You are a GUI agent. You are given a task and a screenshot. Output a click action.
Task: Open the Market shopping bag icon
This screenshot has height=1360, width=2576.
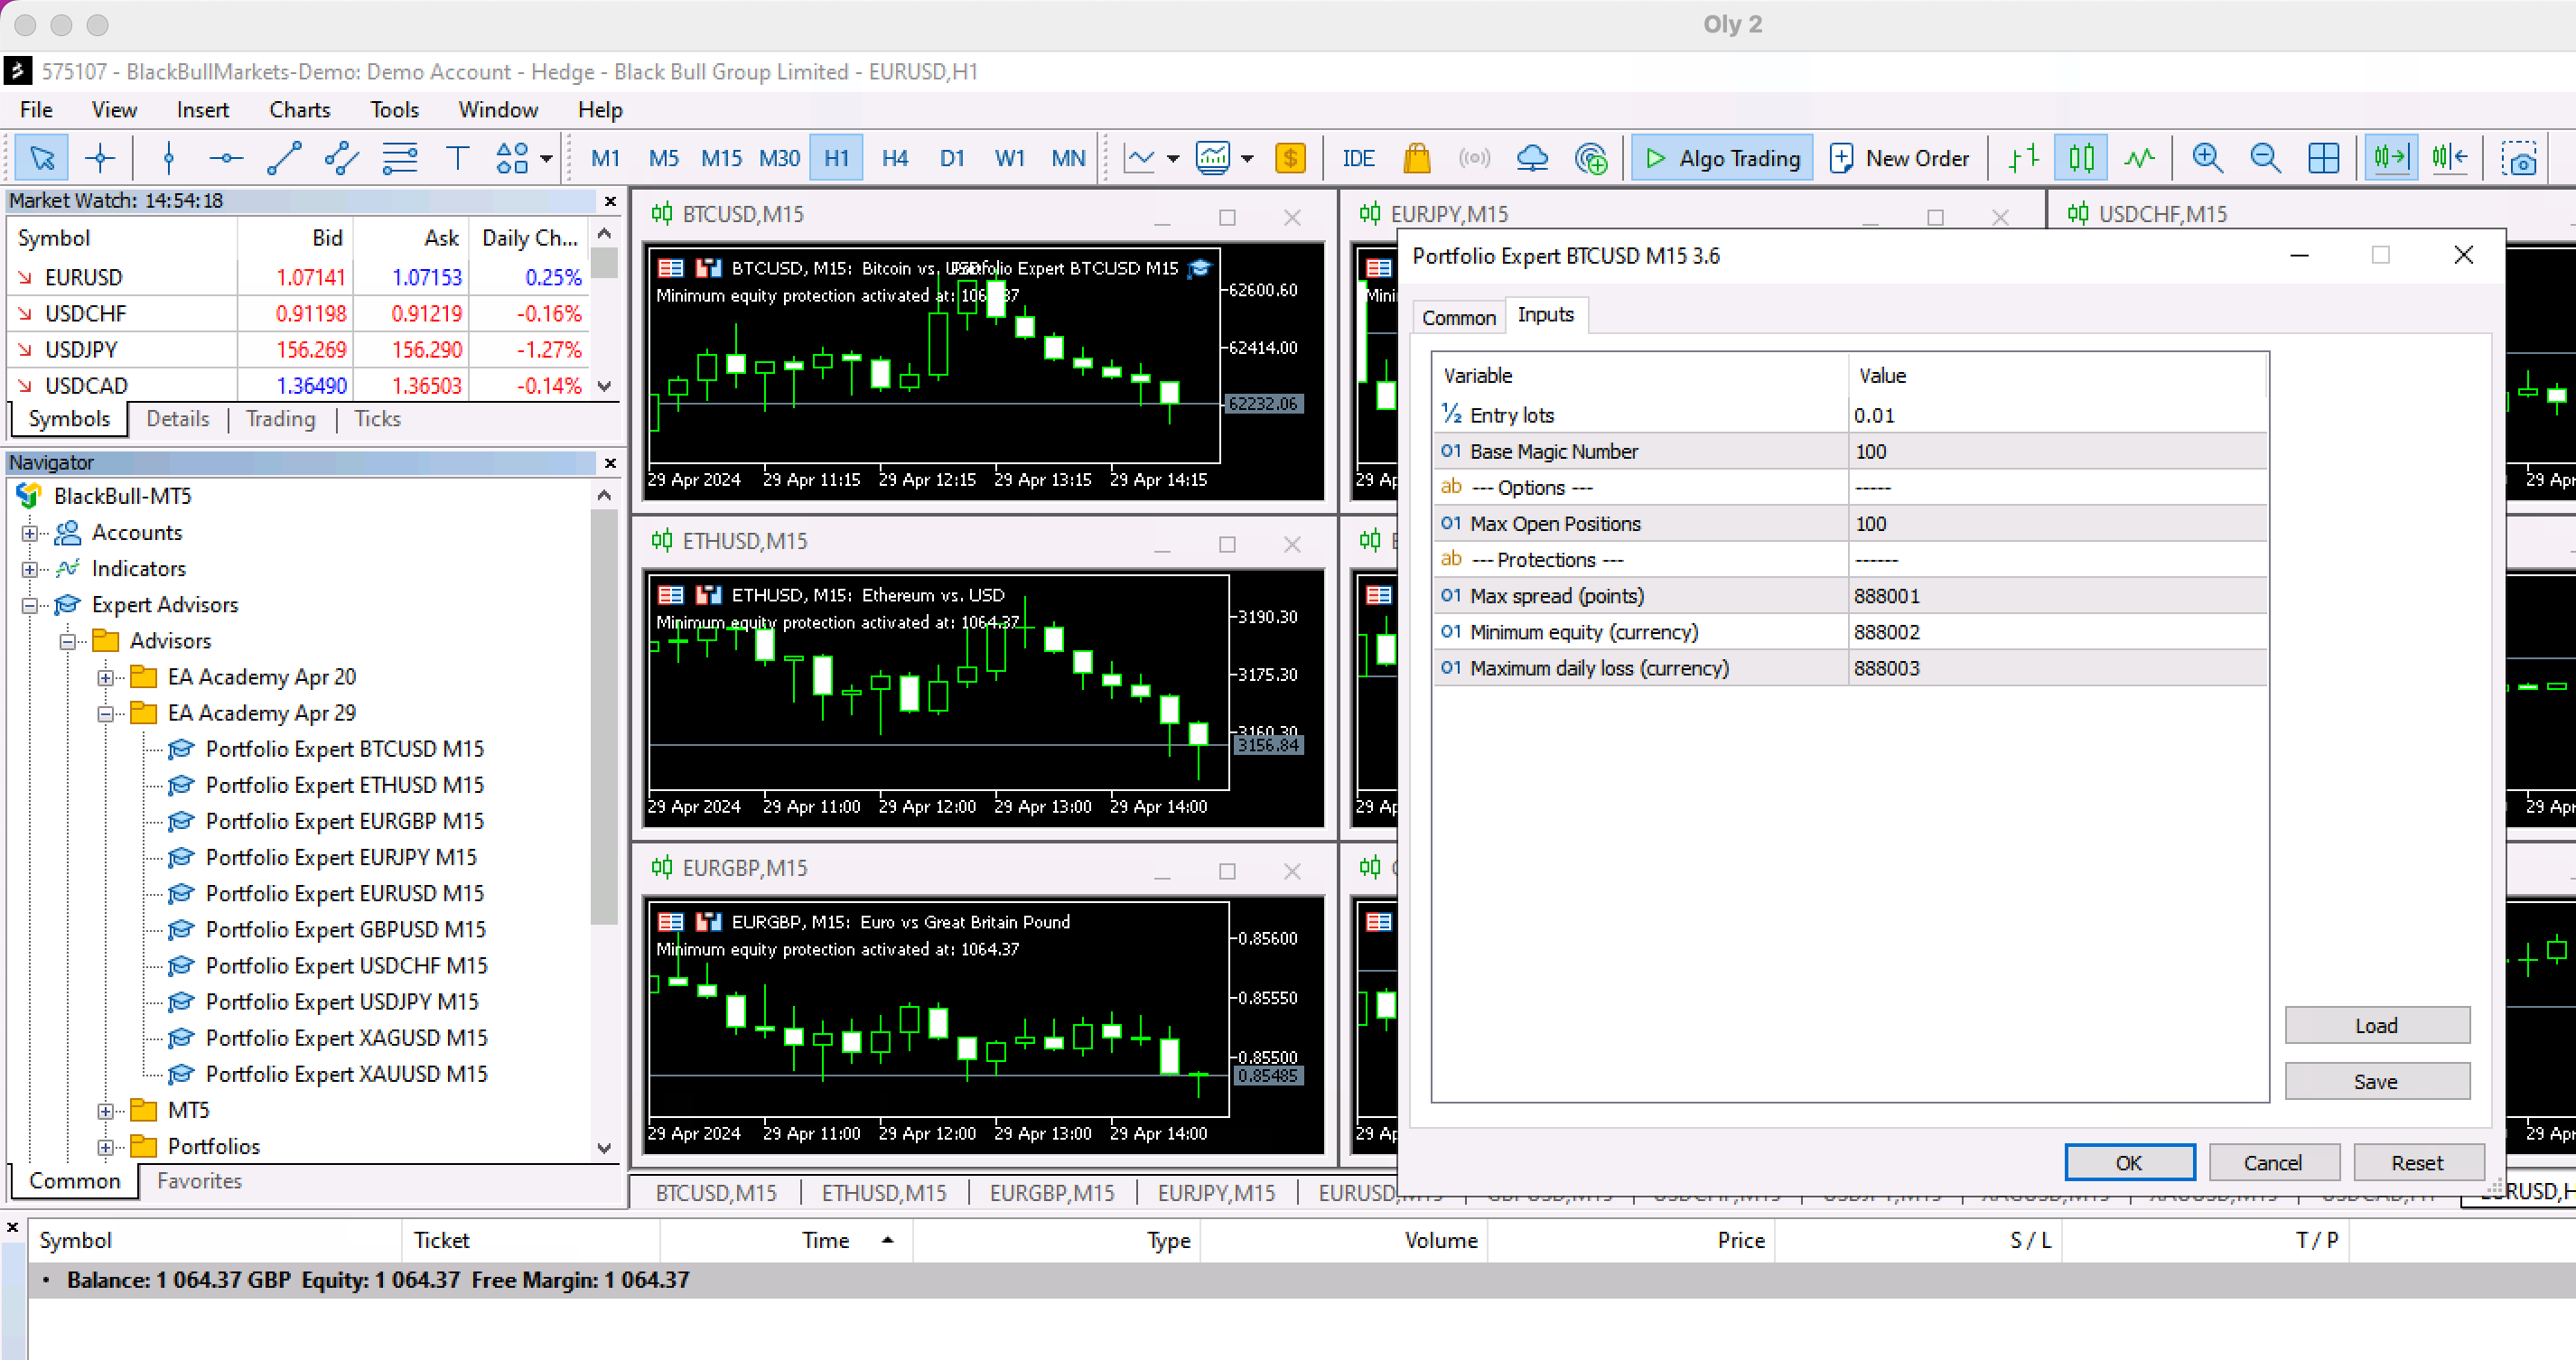point(1417,158)
